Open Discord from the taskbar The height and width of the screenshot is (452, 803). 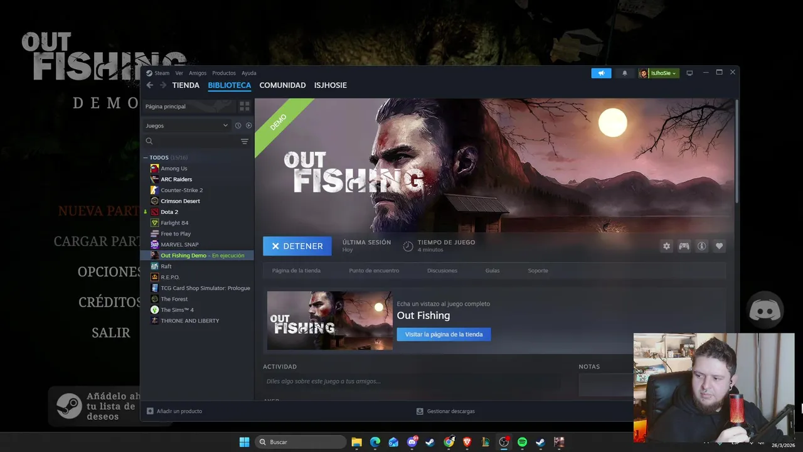412,442
